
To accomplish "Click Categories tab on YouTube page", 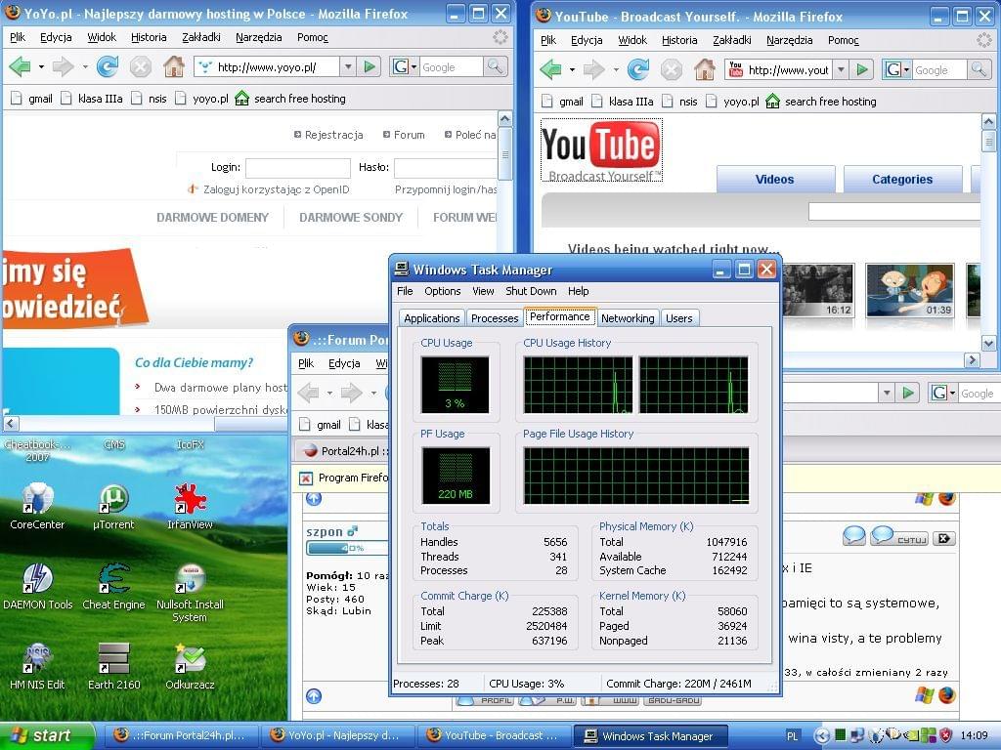I will [x=902, y=180].
